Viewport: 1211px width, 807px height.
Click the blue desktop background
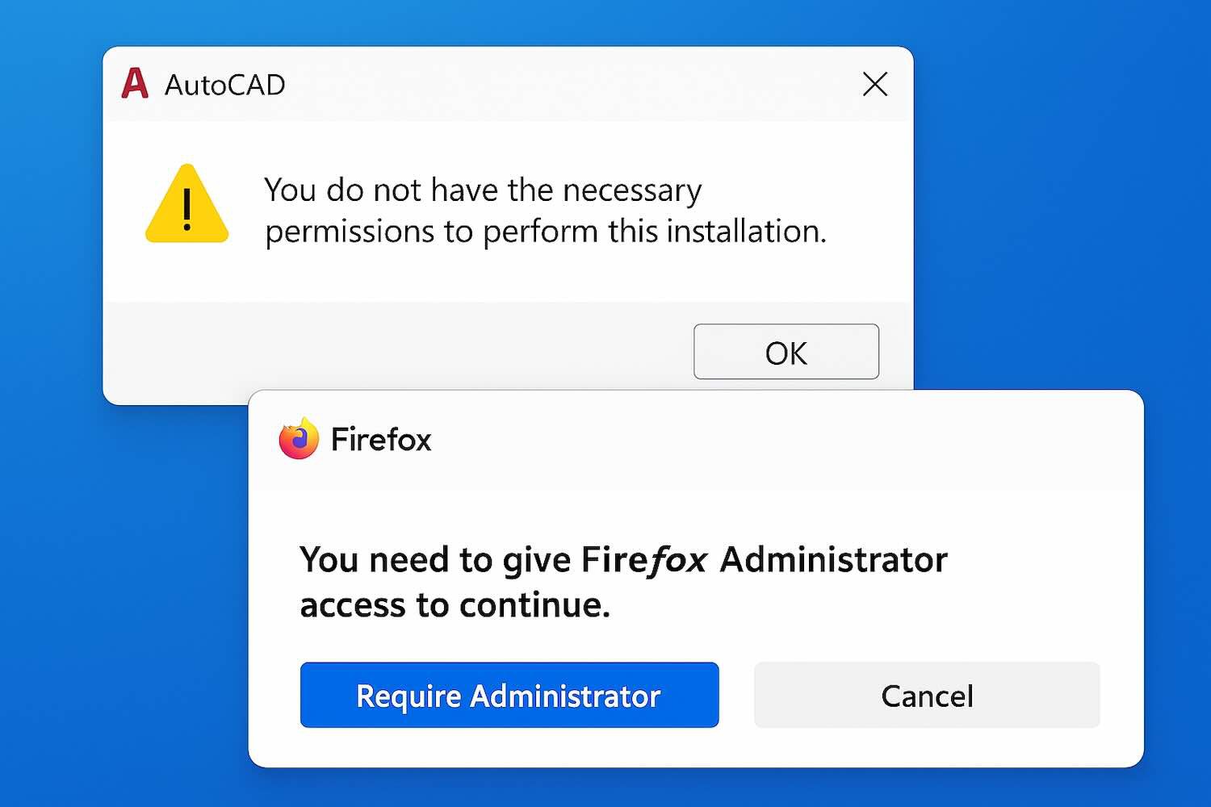click(x=1050, y=202)
